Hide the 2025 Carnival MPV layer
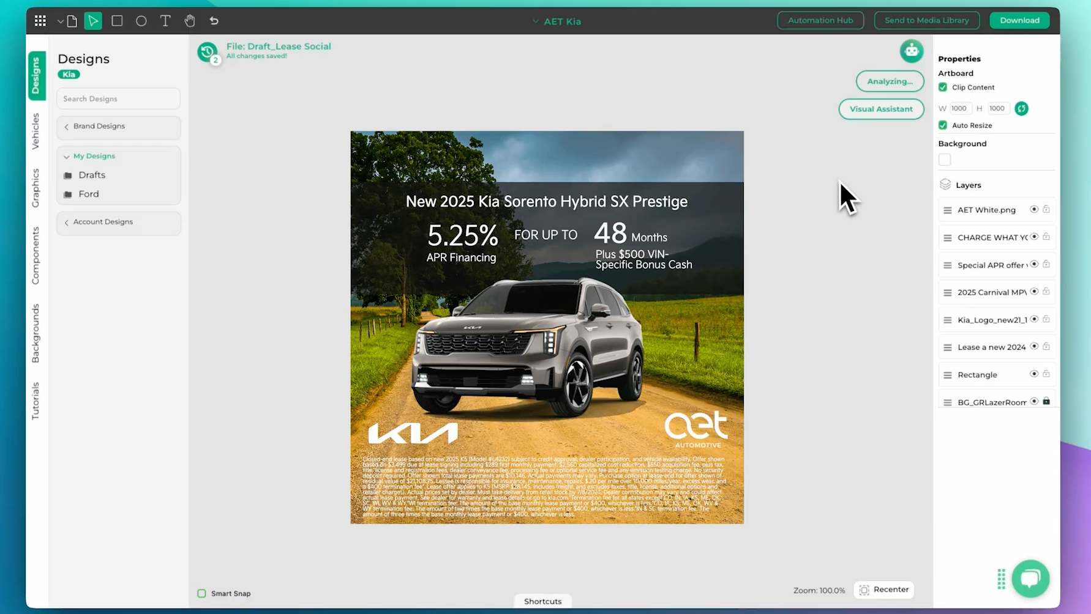Viewport: 1091px width, 614px height. [x=1034, y=292]
